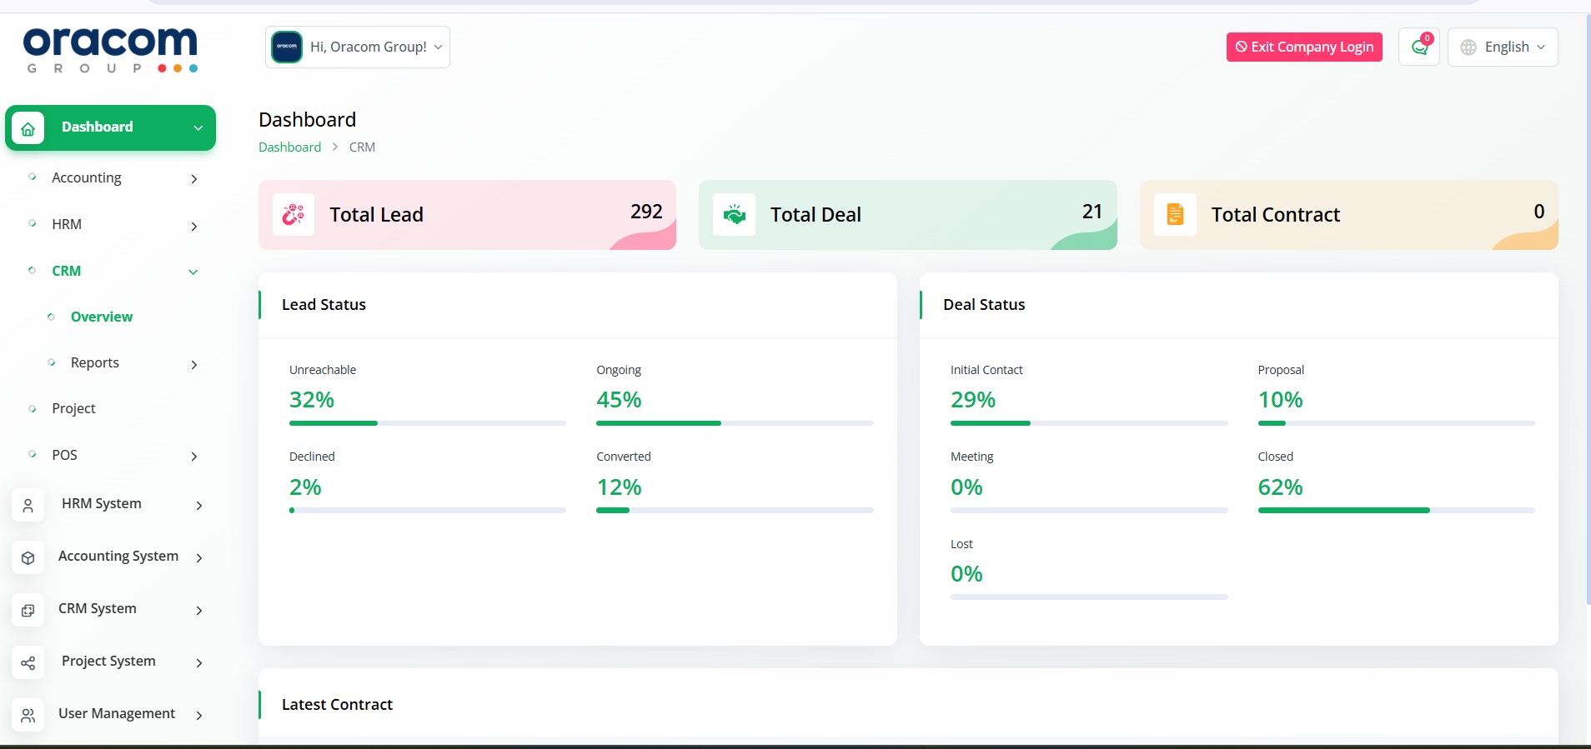Click the Exit Company Login button
Viewport: 1591px width, 749px height.
coord(1304,47)
